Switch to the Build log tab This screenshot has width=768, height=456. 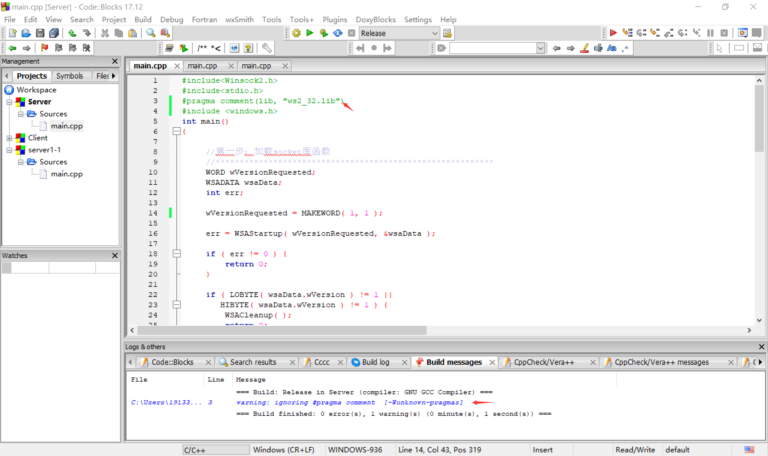375,362
